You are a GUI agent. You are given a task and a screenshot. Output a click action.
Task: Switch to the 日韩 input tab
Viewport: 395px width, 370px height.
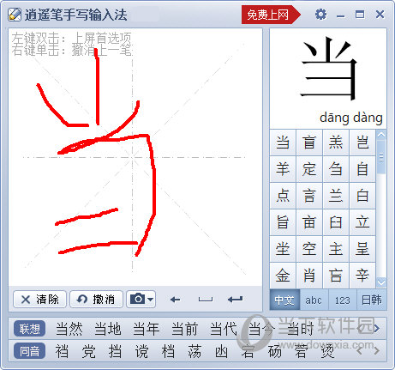click(371, 300)
